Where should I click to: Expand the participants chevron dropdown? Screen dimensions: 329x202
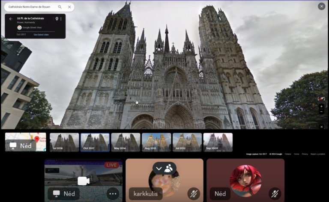[x=159, y=169]
